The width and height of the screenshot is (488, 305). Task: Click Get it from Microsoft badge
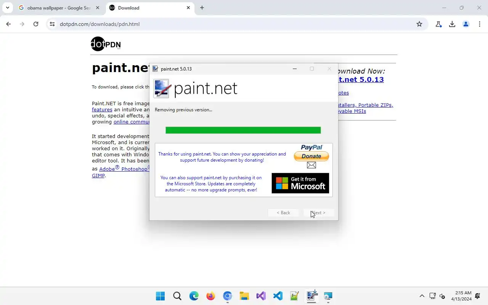point(300,183)
